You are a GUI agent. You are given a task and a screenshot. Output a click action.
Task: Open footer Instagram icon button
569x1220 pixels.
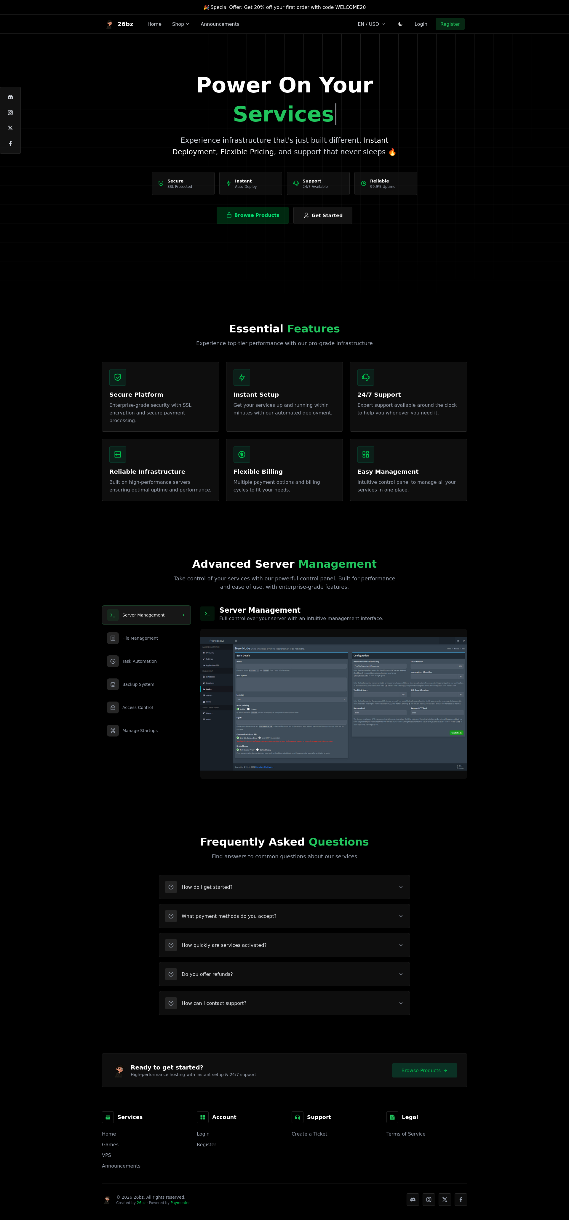[x=429, y=1200]
